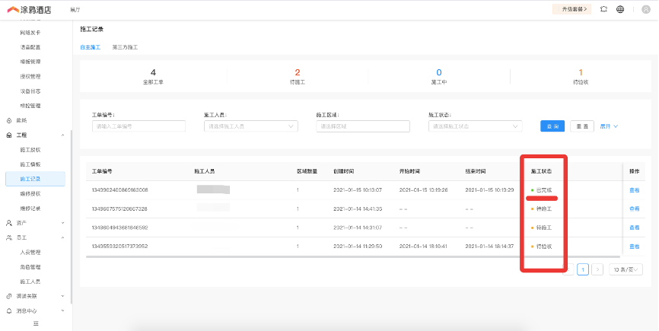Viewport: 659px width, 331px height.
Task: Click the 消息中心 bell icon in sidebar
Action: click(x=9, y=311)
